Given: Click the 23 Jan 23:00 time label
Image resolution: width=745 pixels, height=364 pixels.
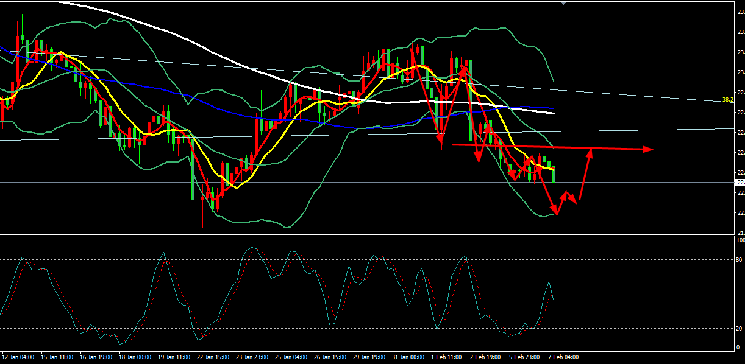Looking at the screenshot, I should pos(251,356).
